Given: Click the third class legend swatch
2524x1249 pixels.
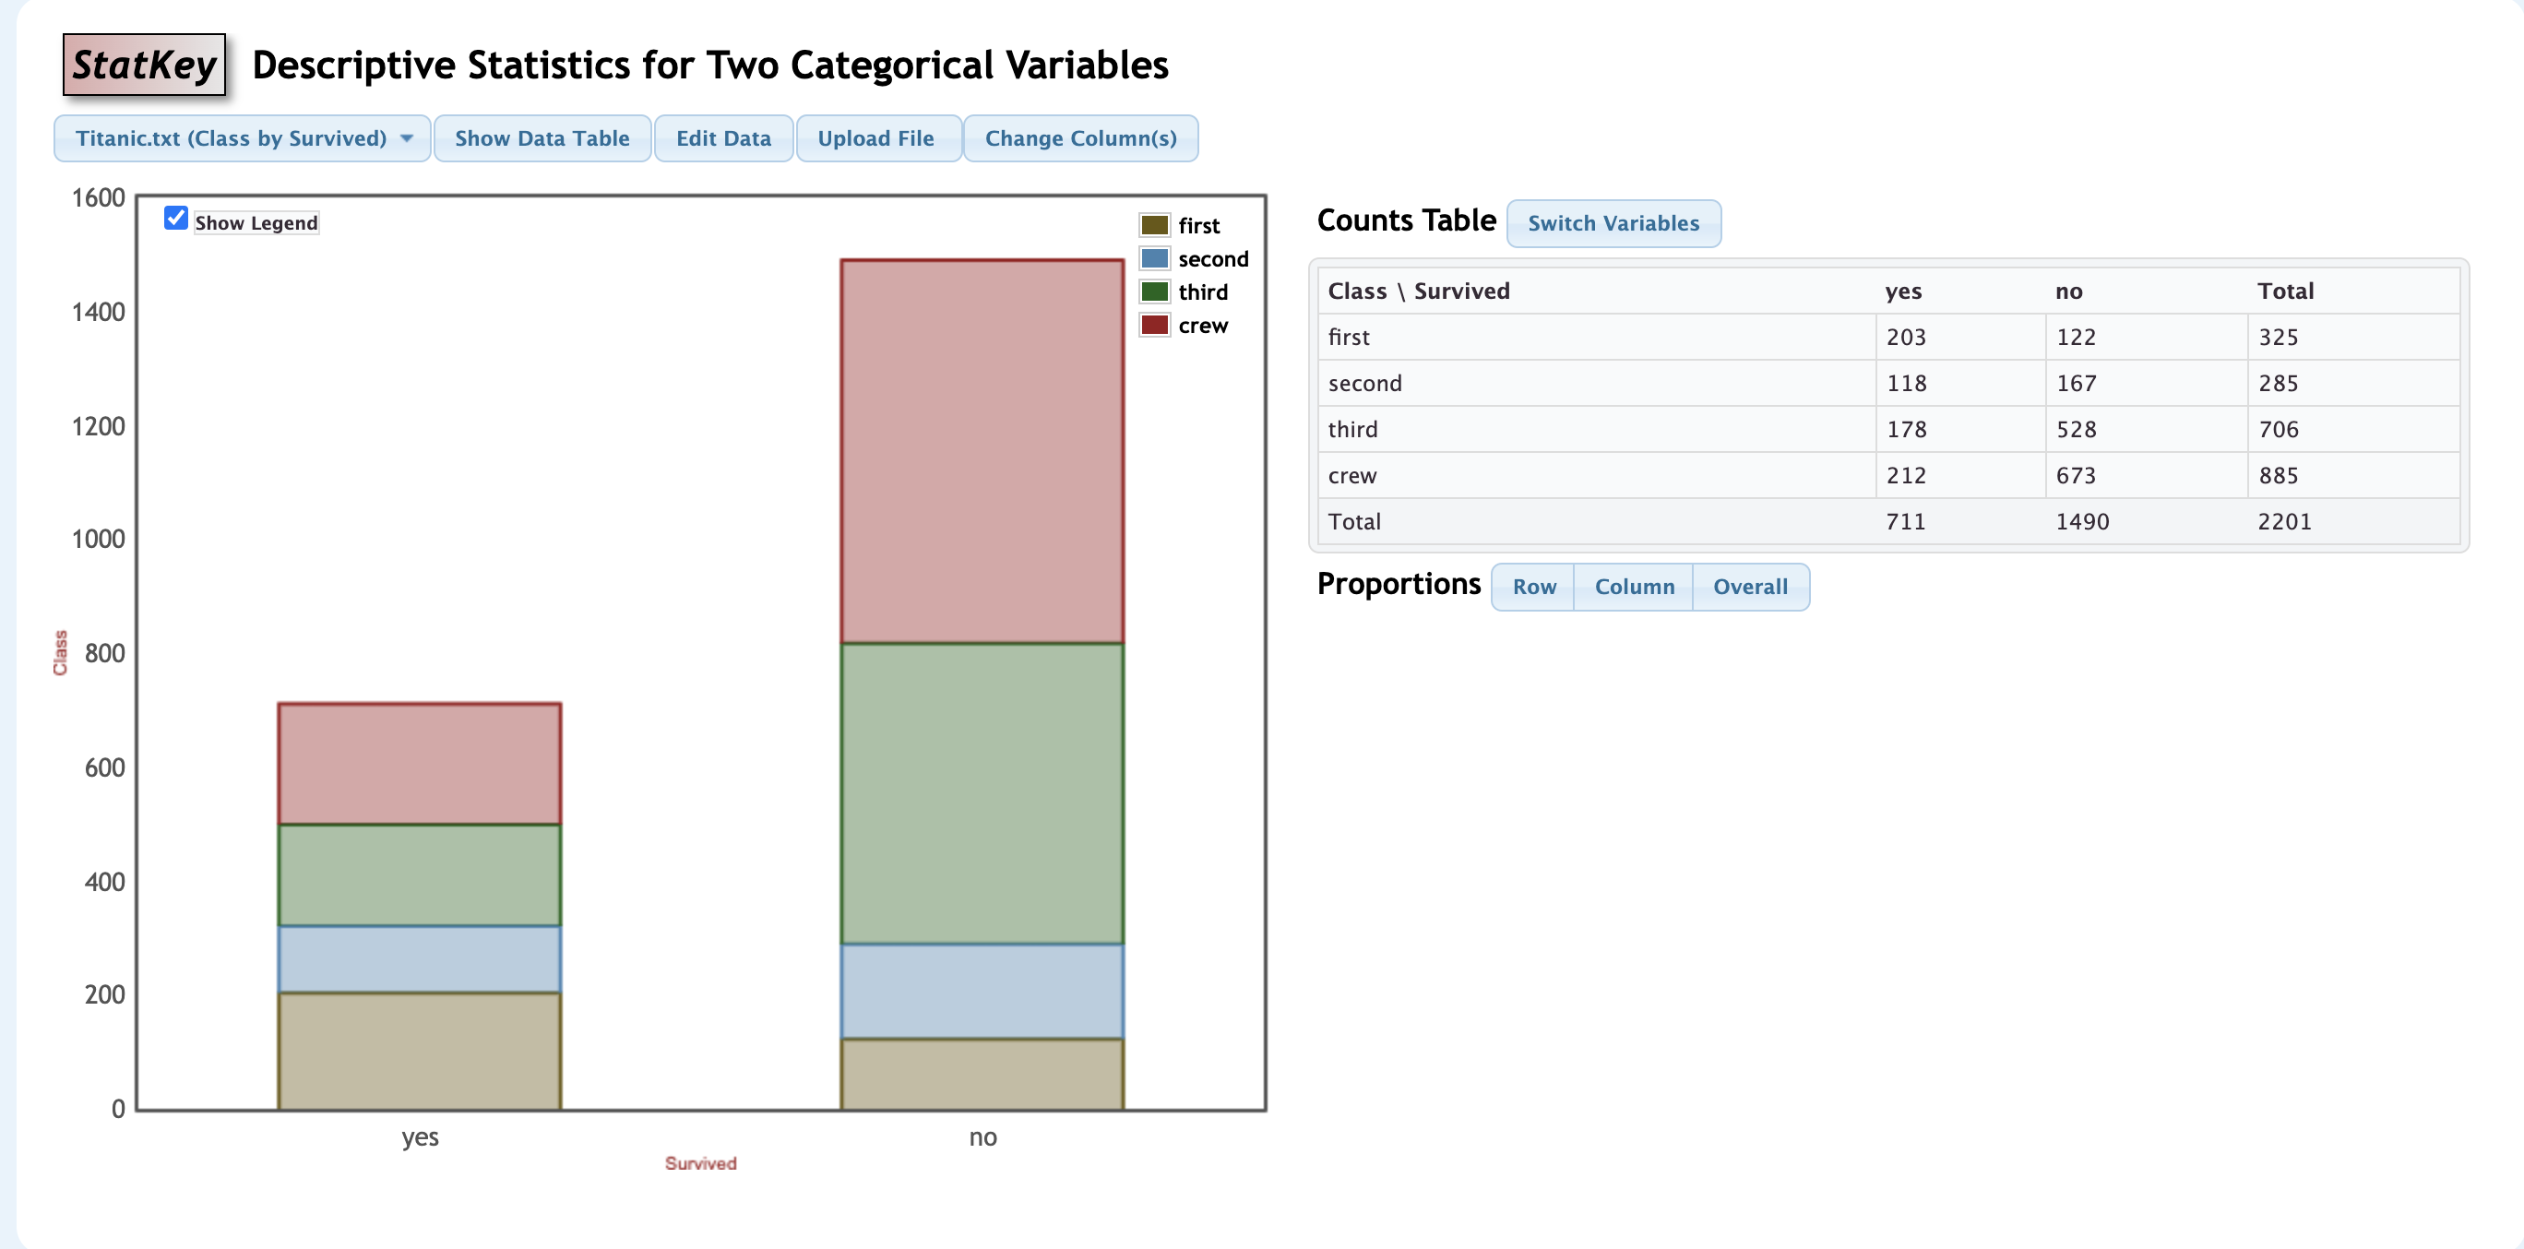Looking at the screenshot, I should point(1154,291).
